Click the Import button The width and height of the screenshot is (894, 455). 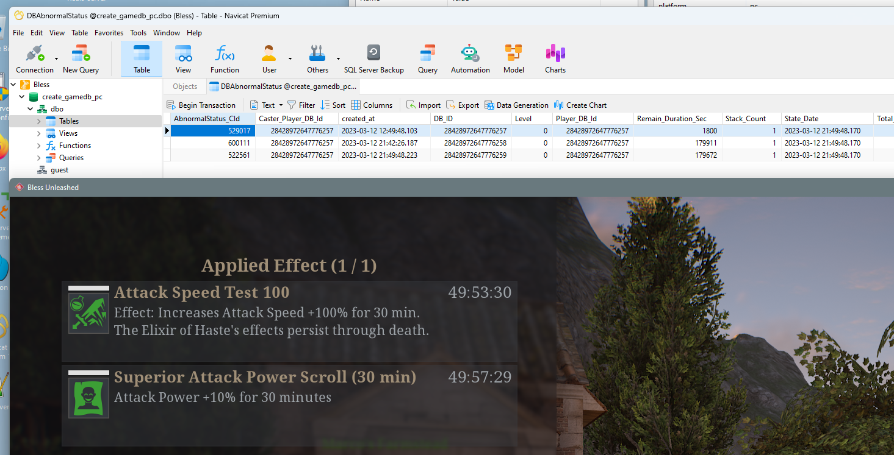(424, 105)
